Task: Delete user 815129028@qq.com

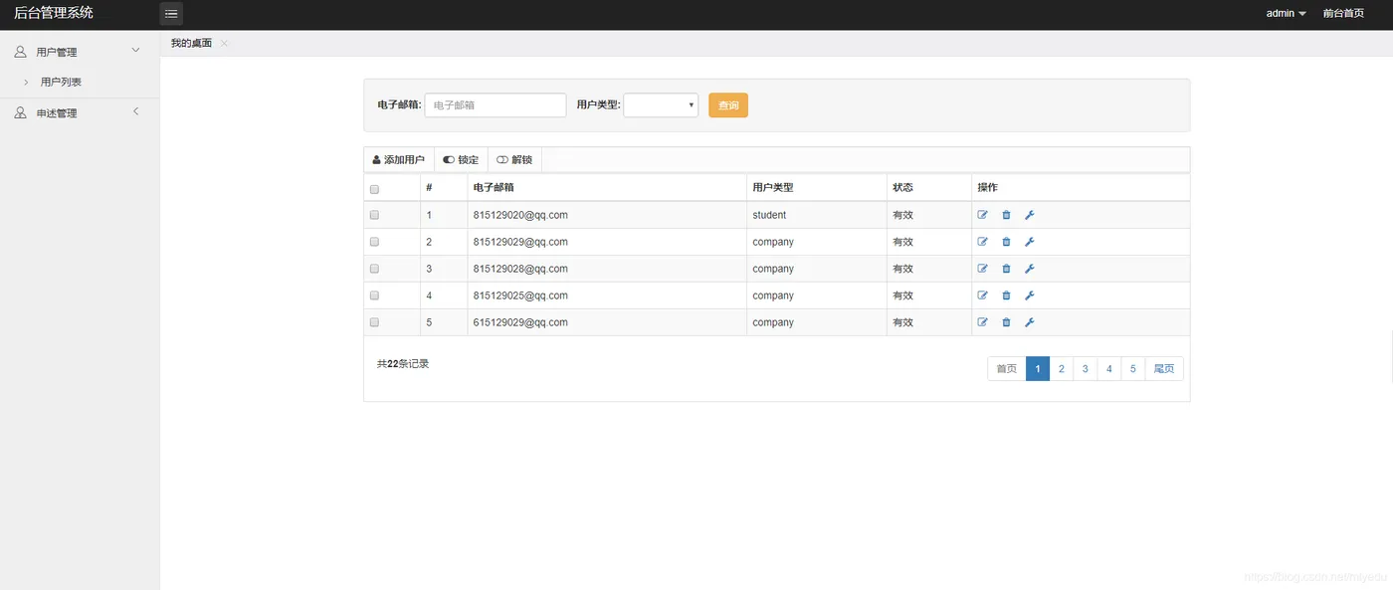Action: (1006, 269)
